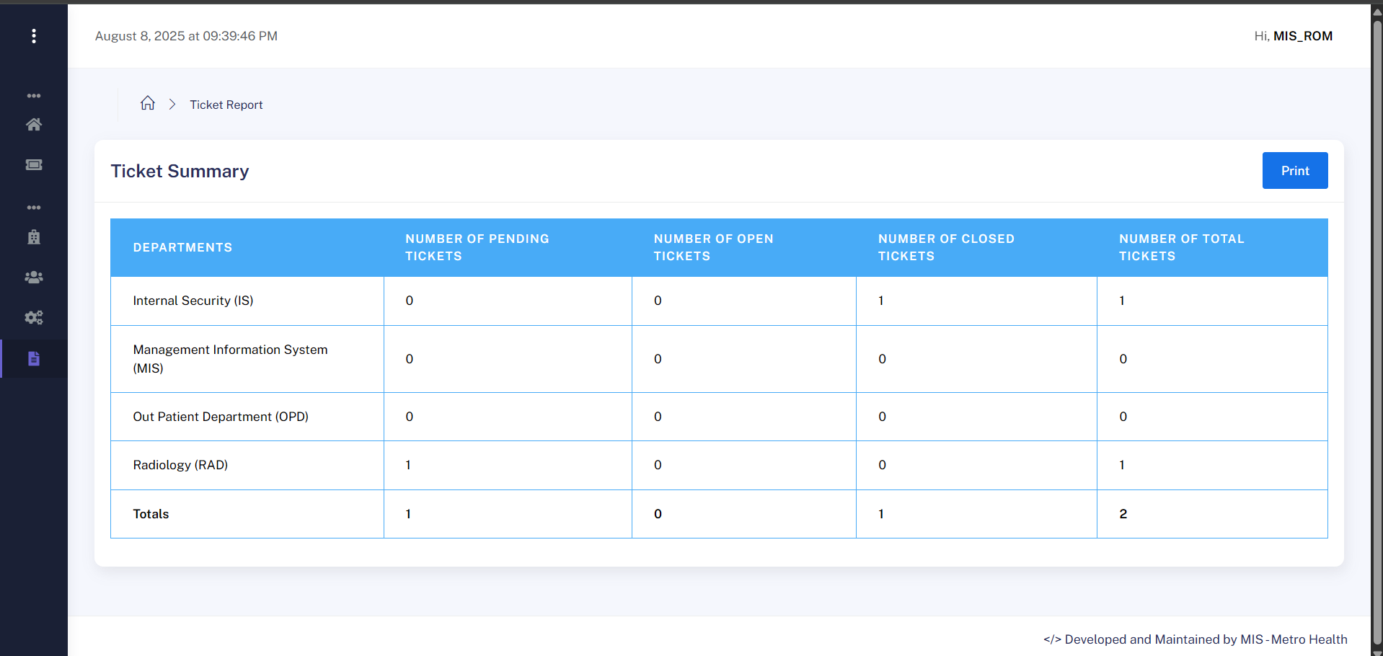Click the breadcrumb chevron separator arrow

click(x=172, y=105)
